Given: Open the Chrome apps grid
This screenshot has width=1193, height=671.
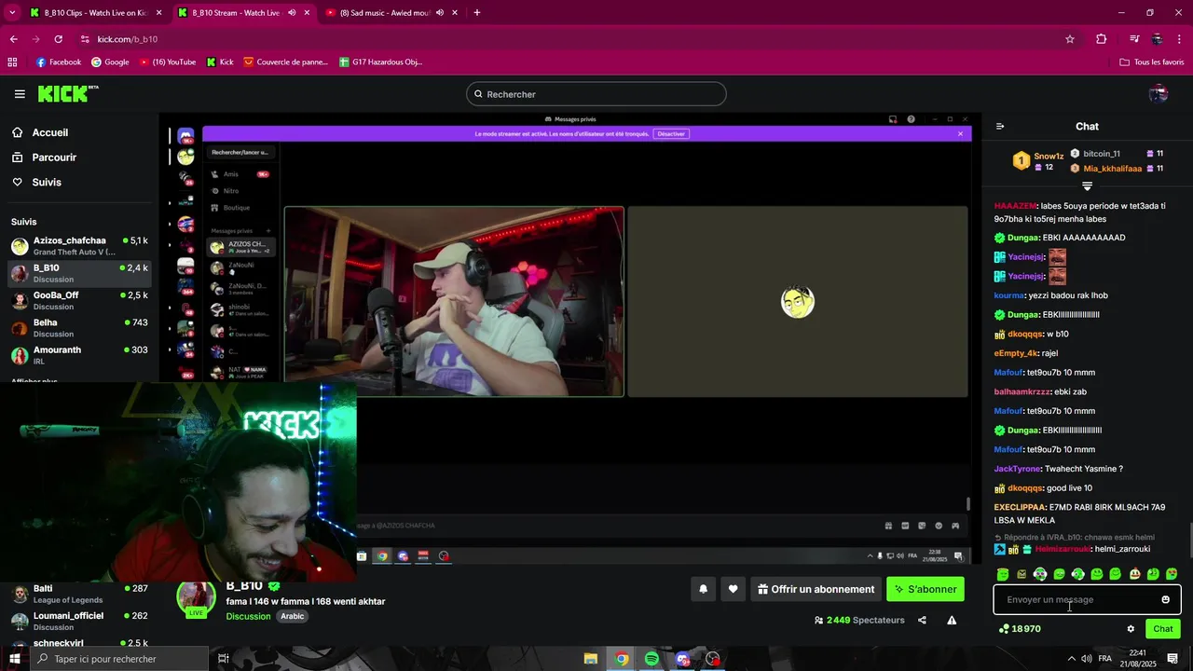Looking at the screenshot, I should pyautogui.click(x=12, y=62).
